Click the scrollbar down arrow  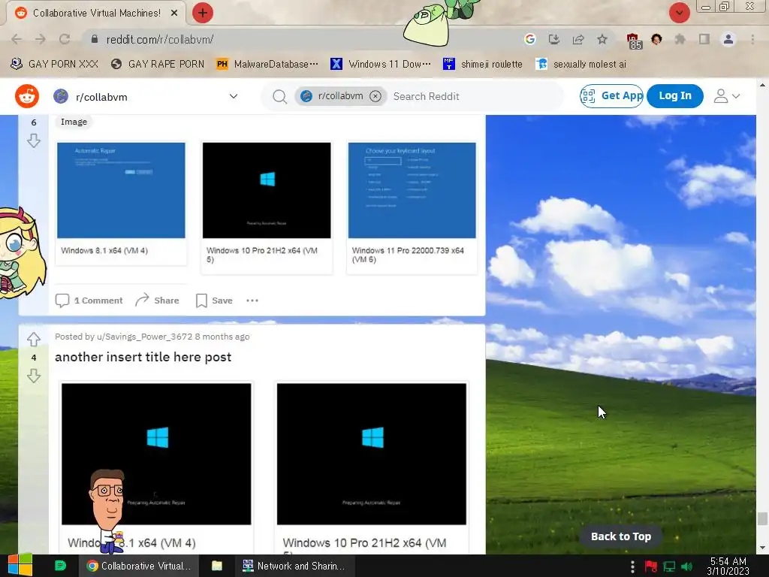(x=762, y=548)
